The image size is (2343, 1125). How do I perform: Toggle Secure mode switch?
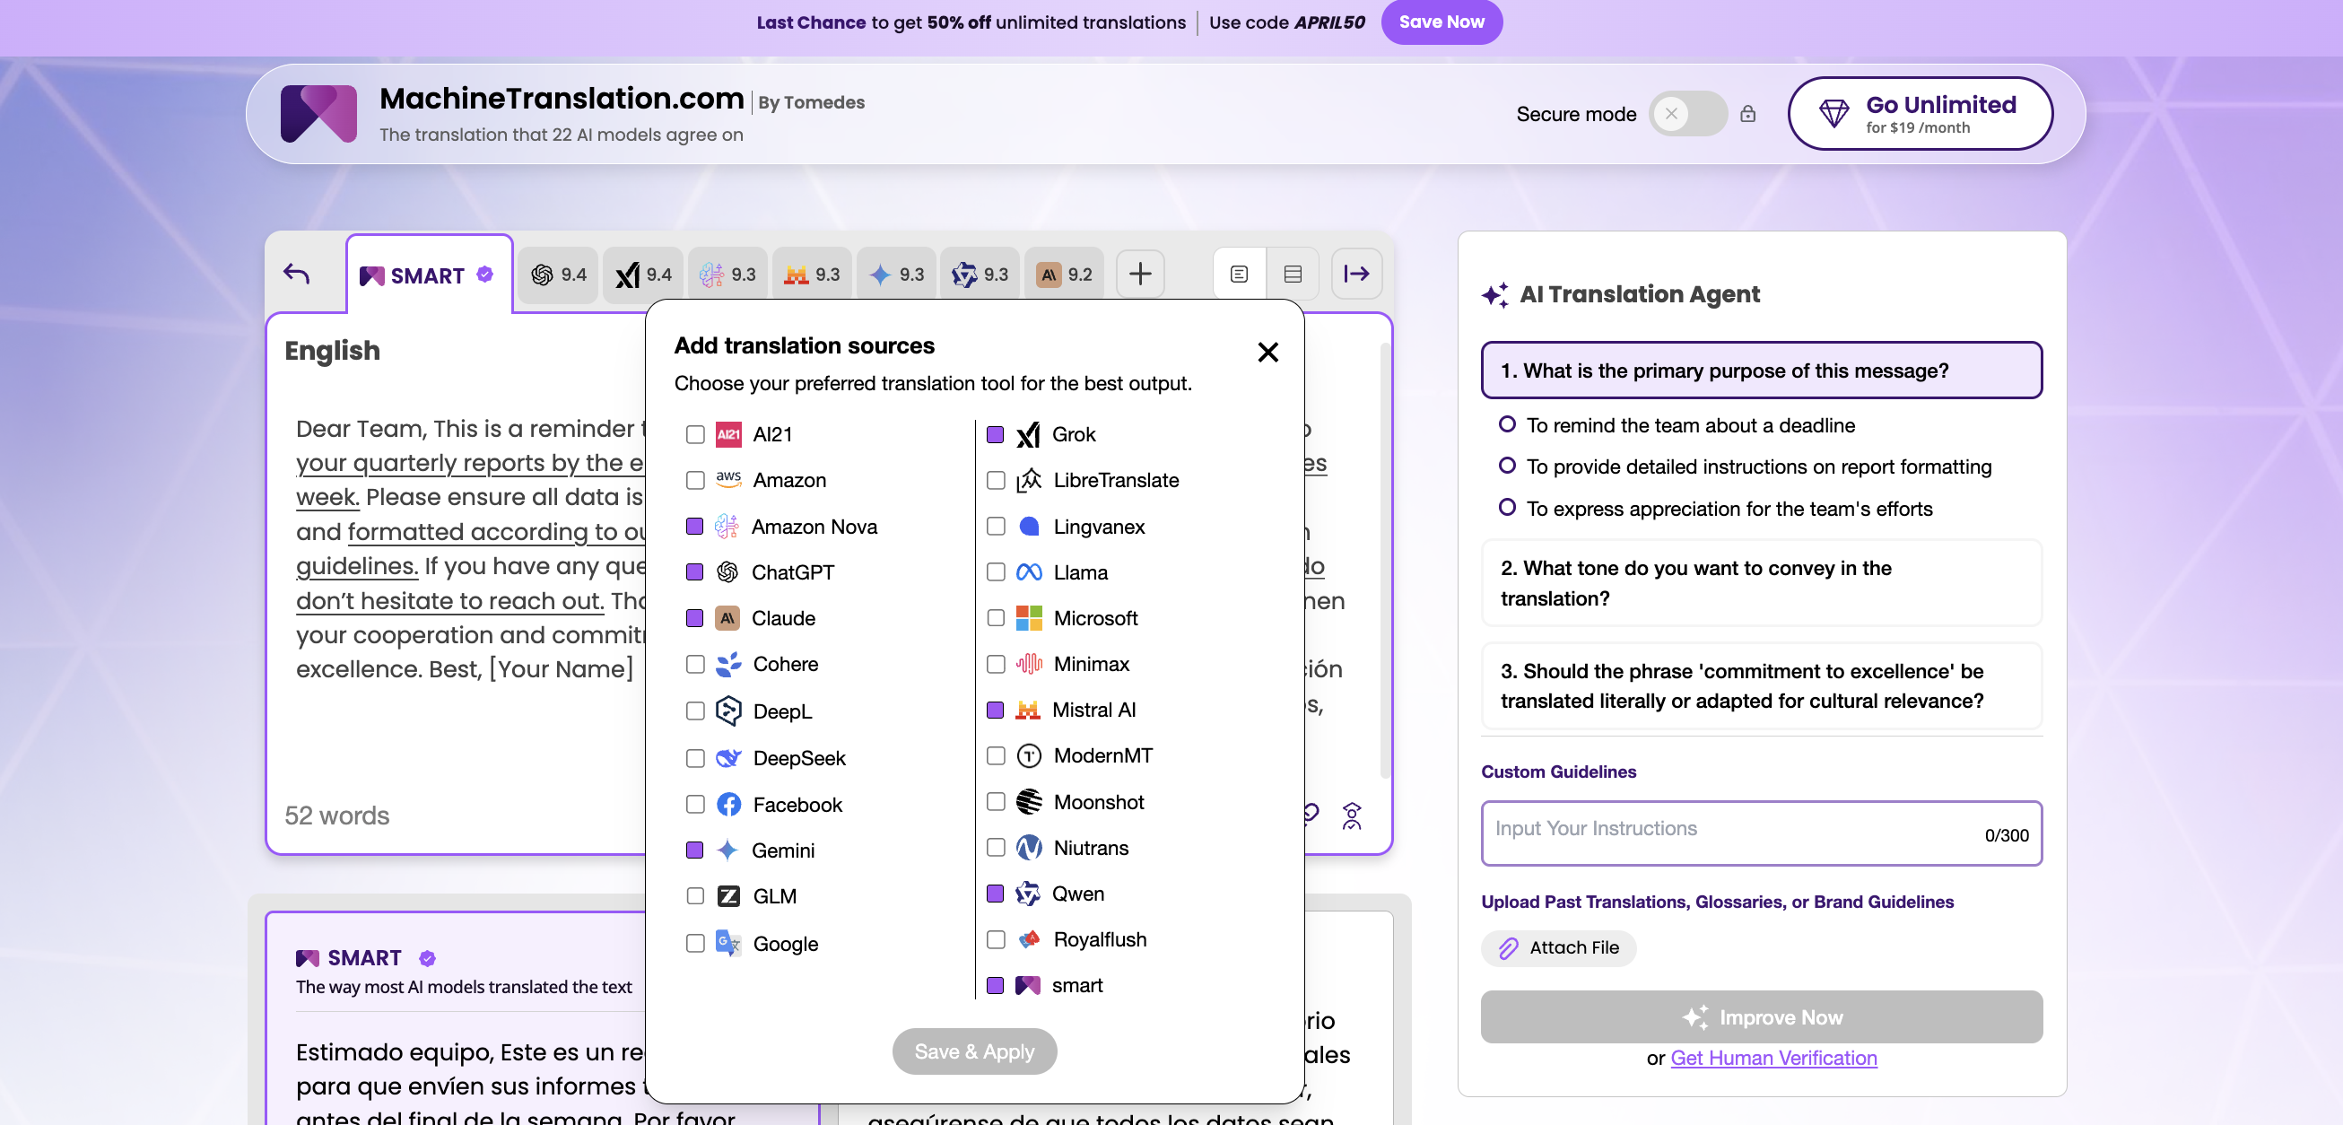point(1687,114)
